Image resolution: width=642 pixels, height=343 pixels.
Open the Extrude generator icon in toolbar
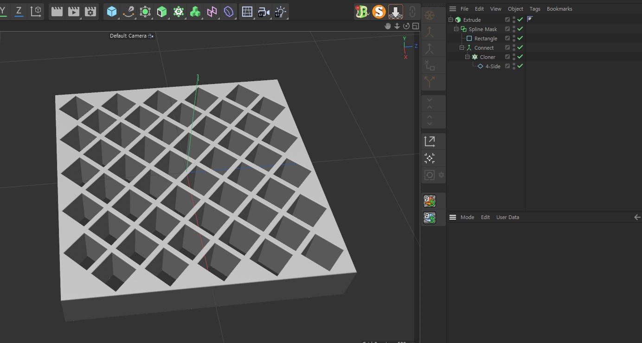[162, 12]
